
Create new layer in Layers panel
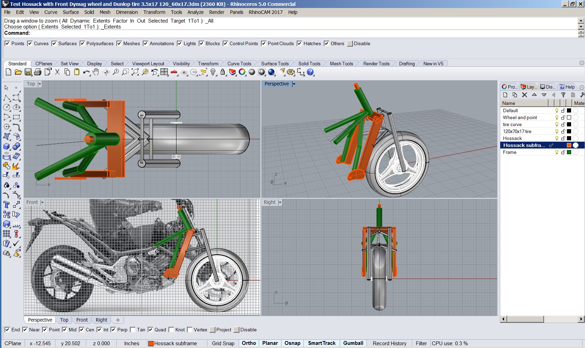click(x=505, y=95)
